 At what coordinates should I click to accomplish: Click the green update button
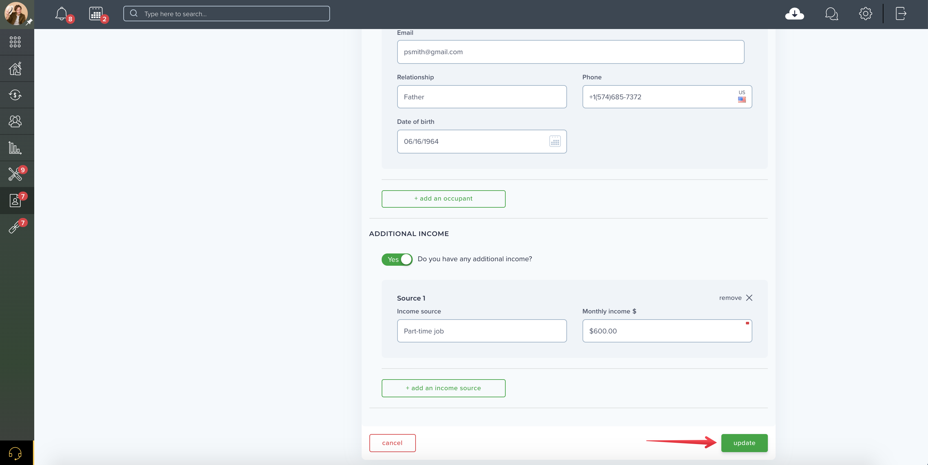744,443
